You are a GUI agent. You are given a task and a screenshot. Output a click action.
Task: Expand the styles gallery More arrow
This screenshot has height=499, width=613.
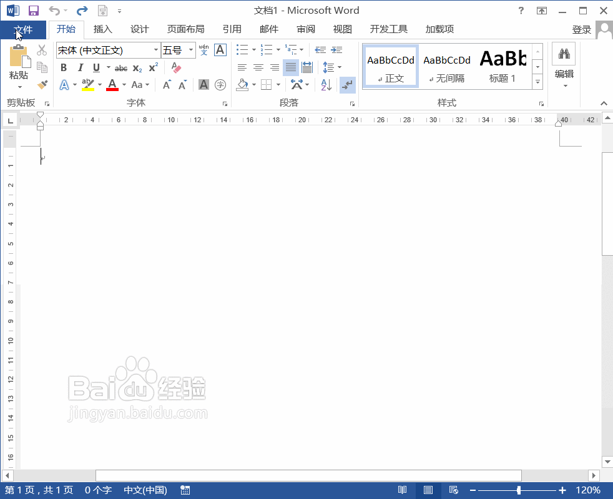point(538,82)
